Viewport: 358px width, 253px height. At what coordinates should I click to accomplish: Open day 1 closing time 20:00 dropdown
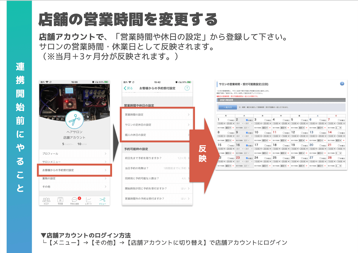click(231, 123)
